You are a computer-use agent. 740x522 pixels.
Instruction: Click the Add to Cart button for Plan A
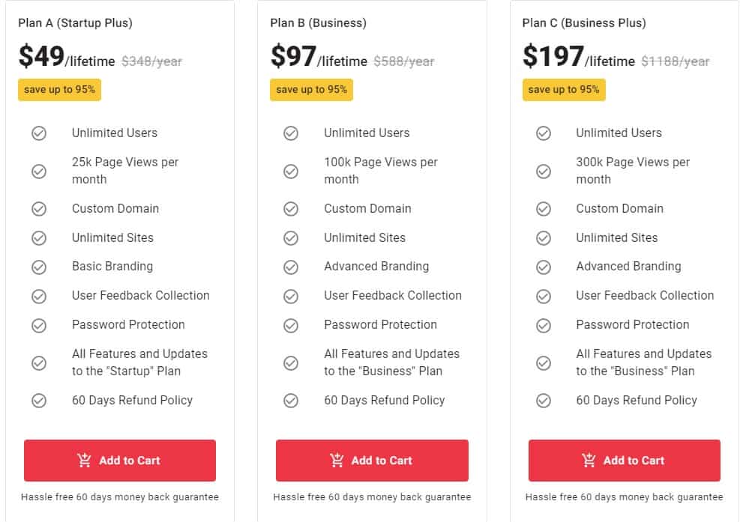120,460
